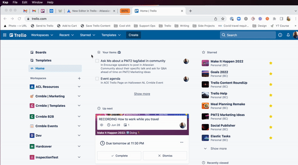Click the Trello logo in header
The width and height of the screenshot is (298, 165).
[18, 35]
